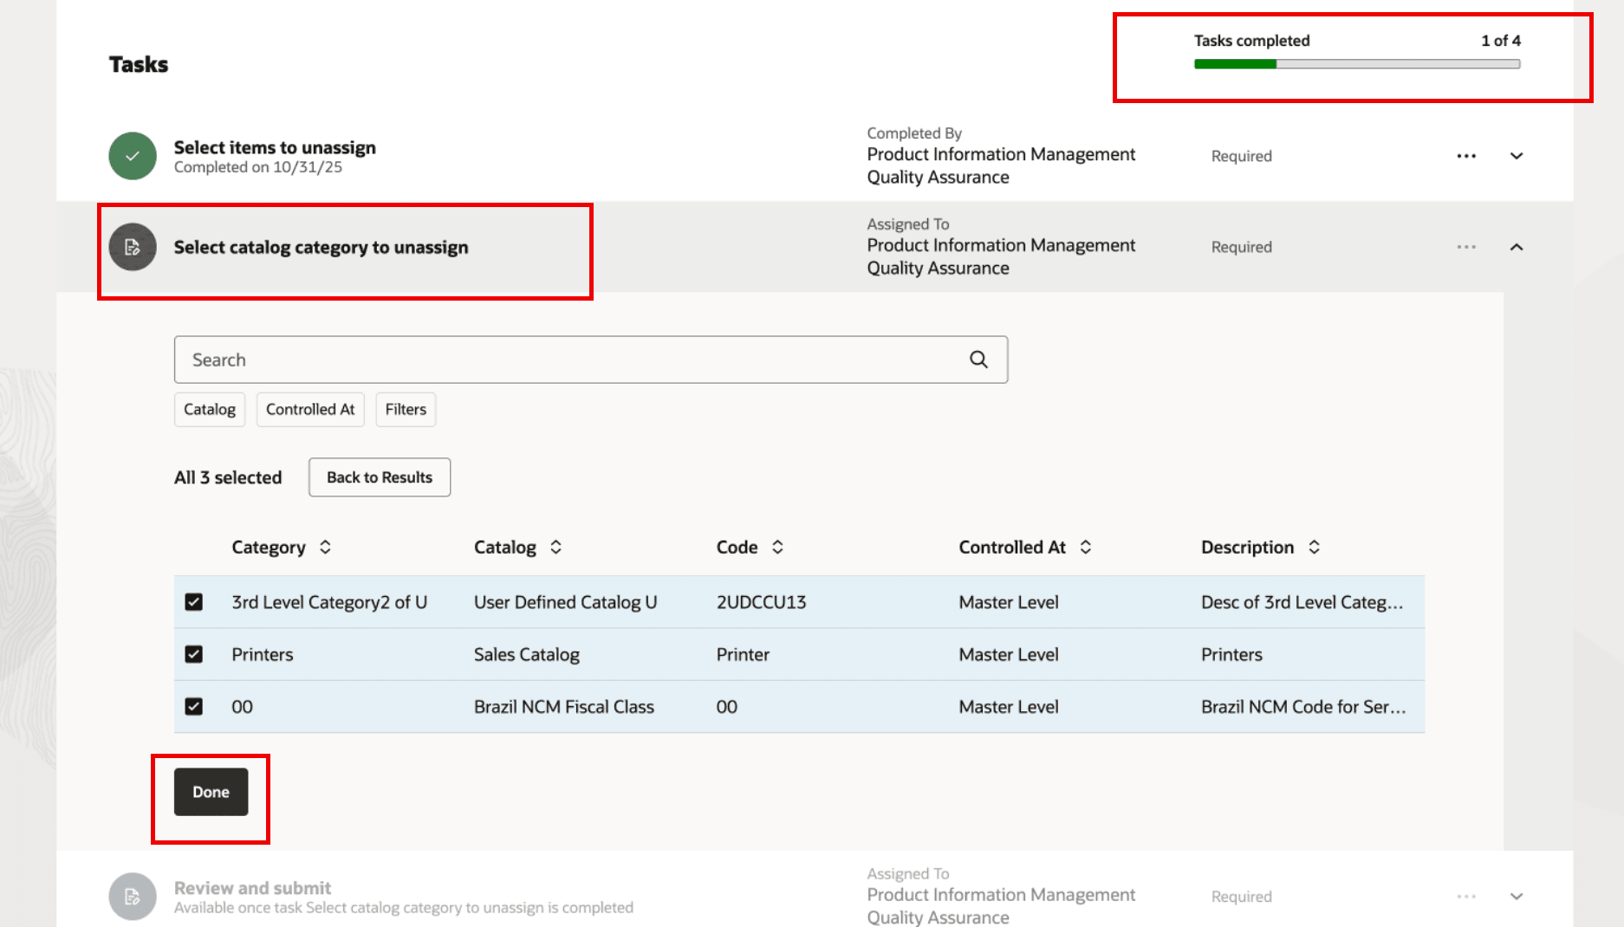Image resolution: width=1624 pixels, height=927 pixels.
Task: Open actions menu for Select items to unassign
Action: click(x=1466, y=156)
